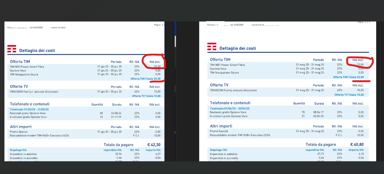Click 'Telefonate 01/04/25 - 30/04/25' label
The width and height of the screenshot is (384, 174).
(230, 108)
